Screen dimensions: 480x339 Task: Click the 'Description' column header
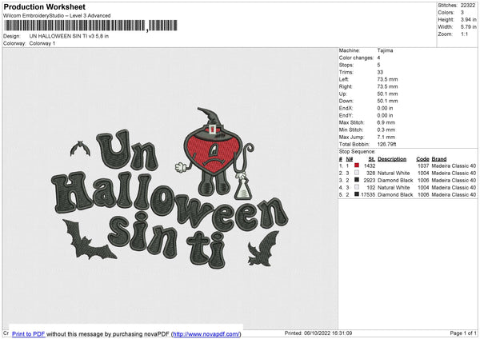point(392,159)
